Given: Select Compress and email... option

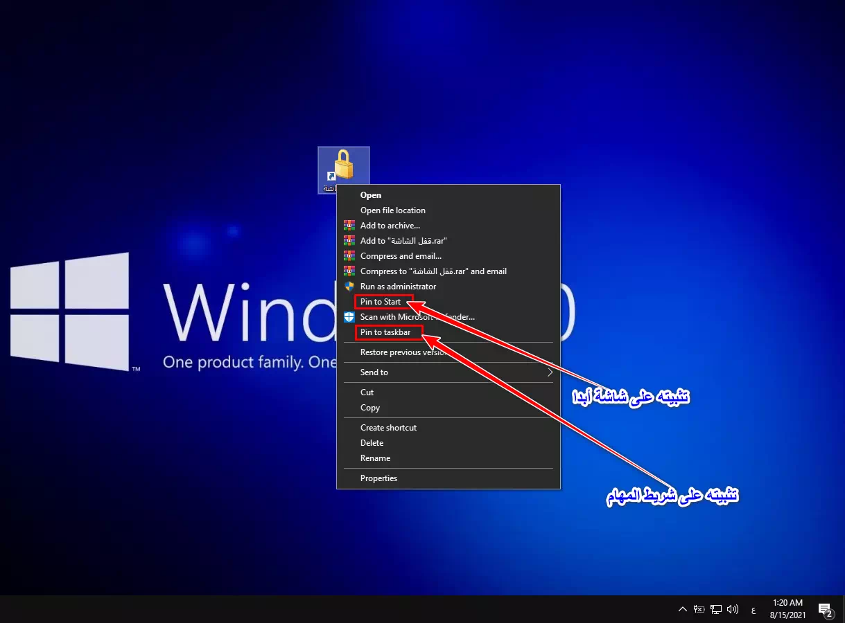Looking at the screenshot, I should tap(401, 256).
